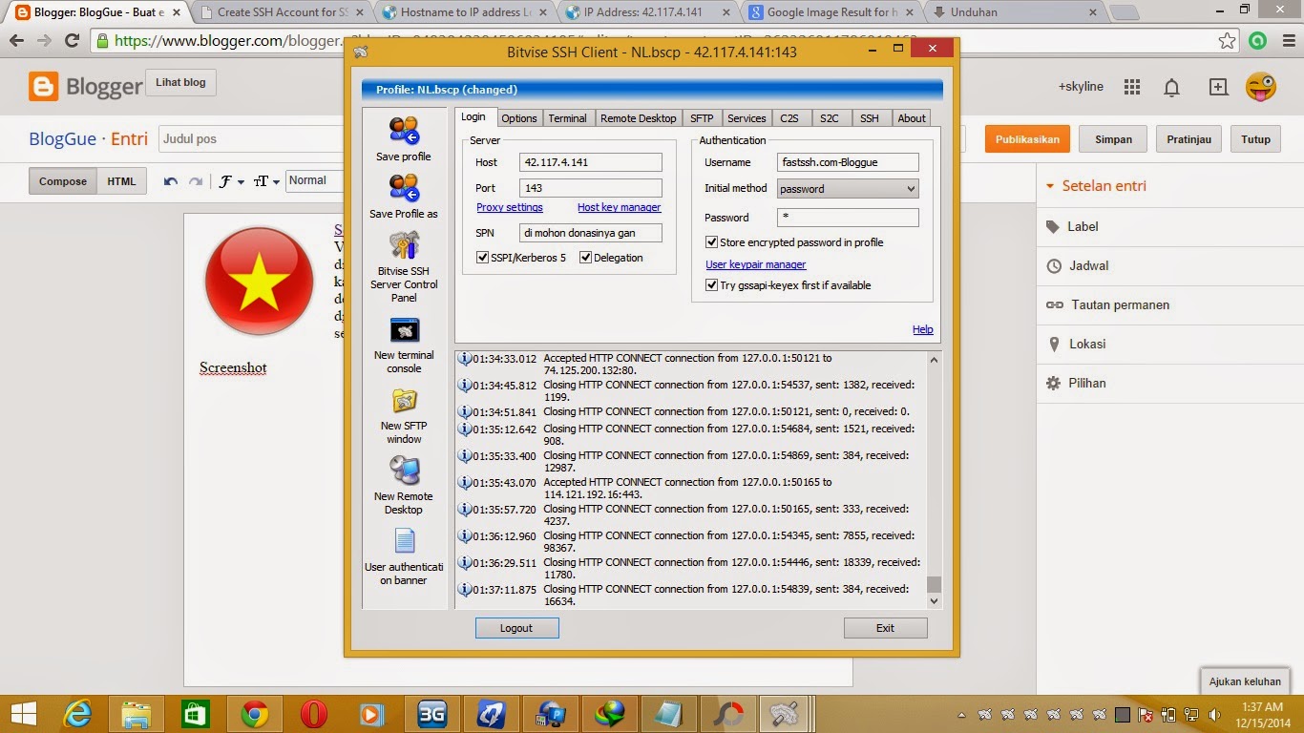Toggle the SSPI/Kerberos 5 checkbox
Viewport: 1304px width, 733px height.
tap(483, 258)
